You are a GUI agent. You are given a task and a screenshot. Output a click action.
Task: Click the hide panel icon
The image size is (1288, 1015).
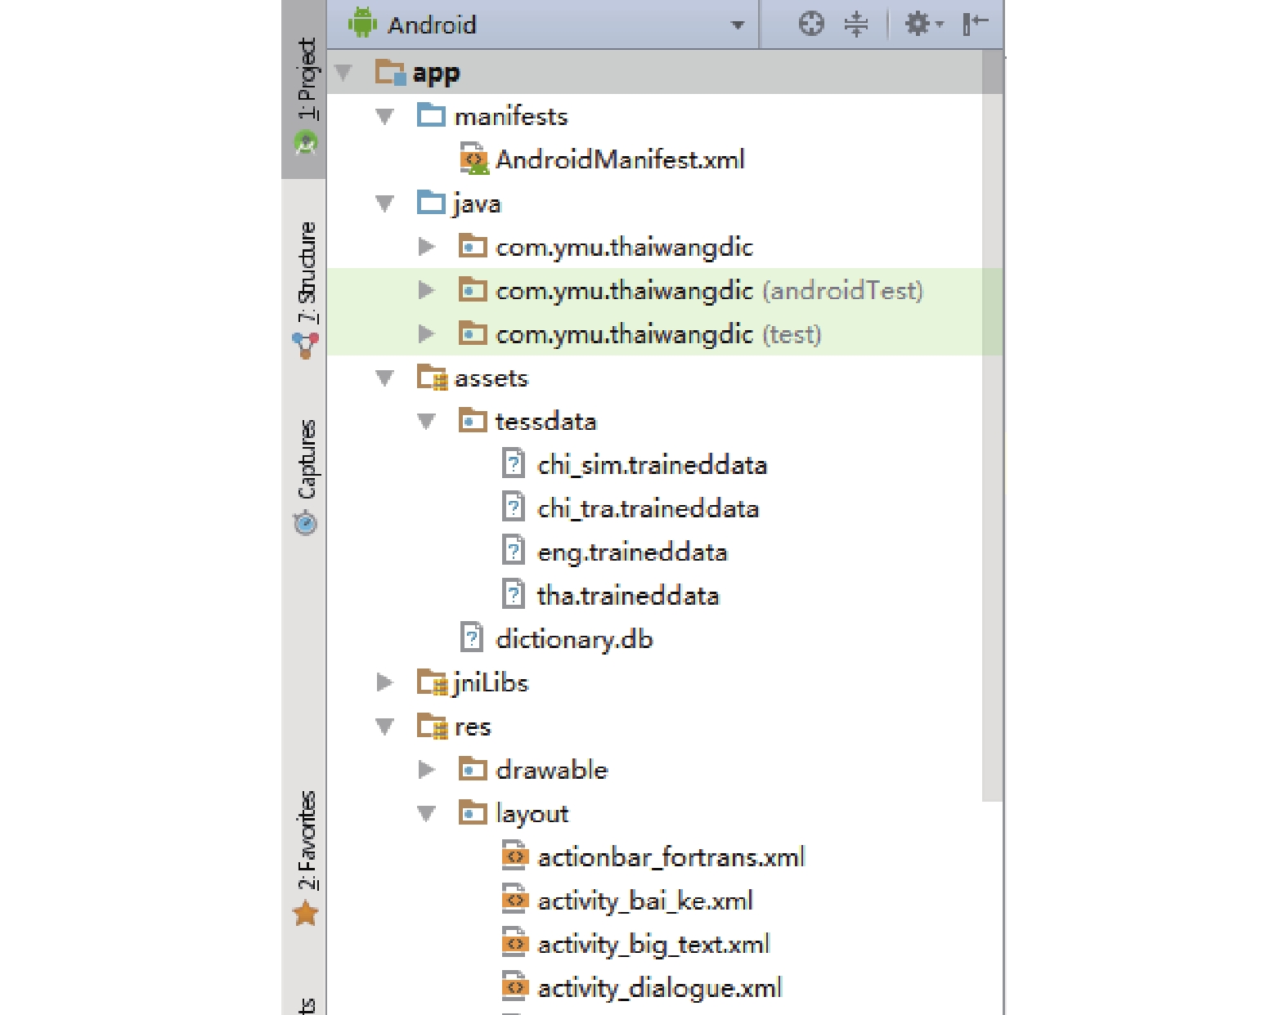975,25
